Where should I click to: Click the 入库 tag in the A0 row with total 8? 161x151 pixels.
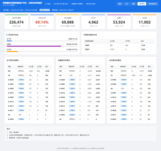coord(20,115)
